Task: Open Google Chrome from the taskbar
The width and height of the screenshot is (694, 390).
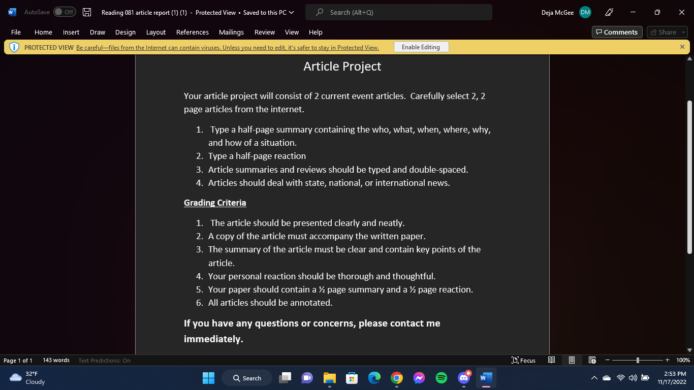Action: click(x=397, y=378)
